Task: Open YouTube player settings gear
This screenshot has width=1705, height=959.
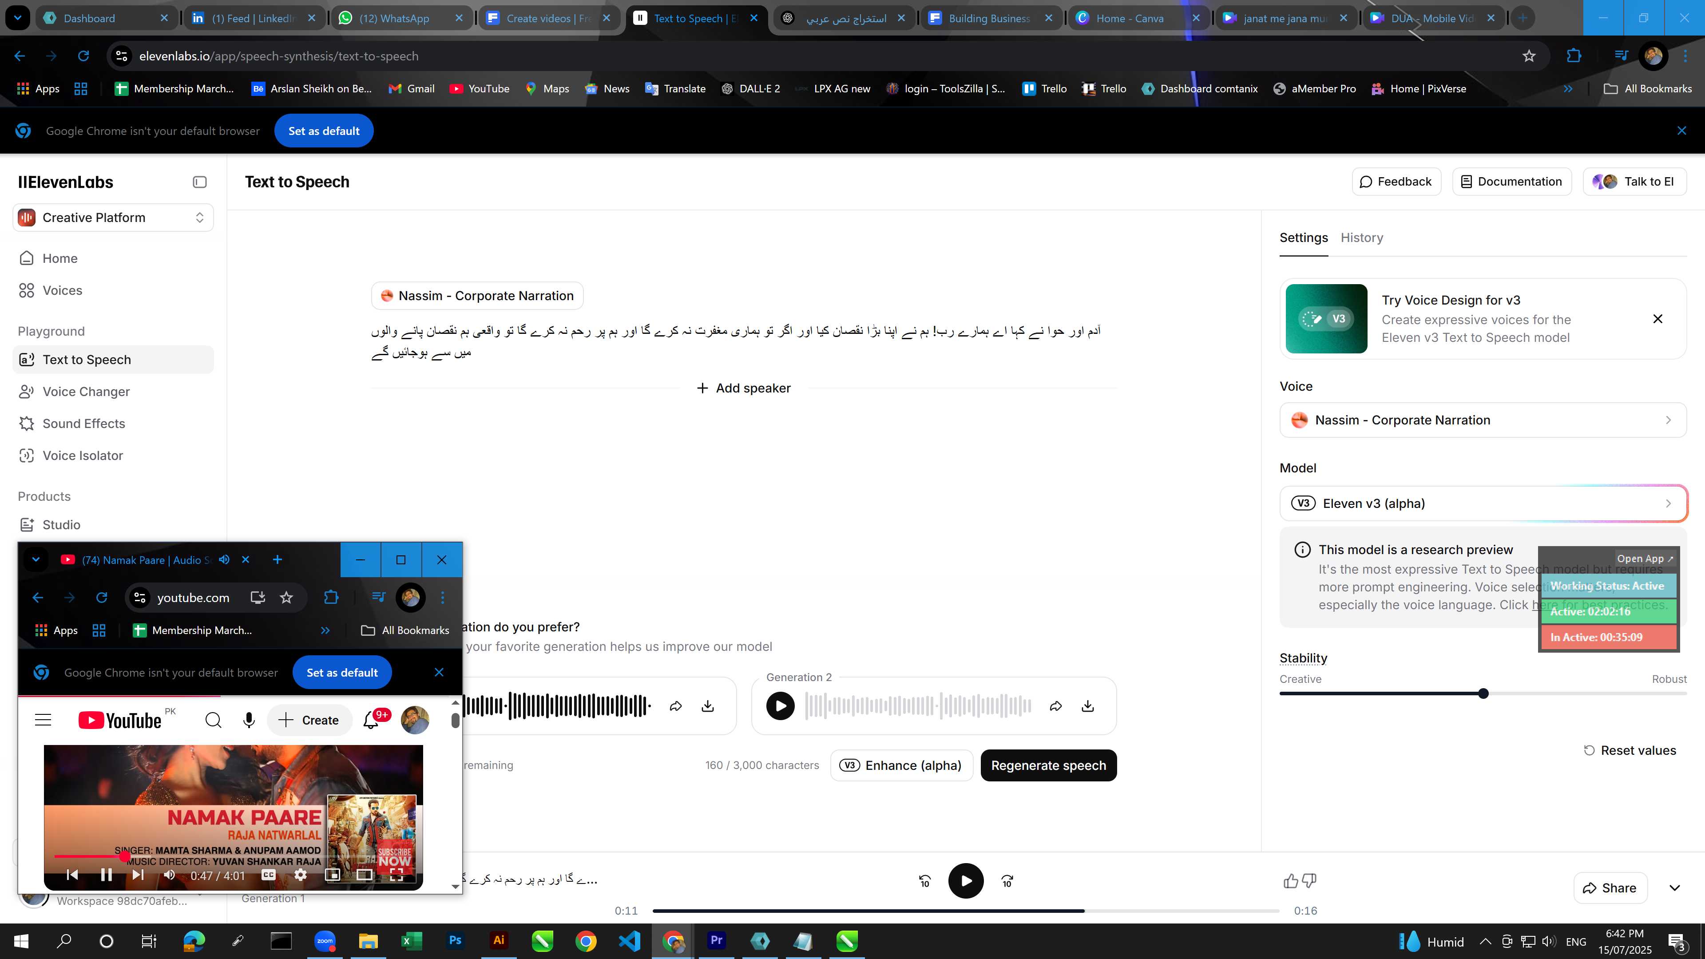Action: tap(301, 875)
